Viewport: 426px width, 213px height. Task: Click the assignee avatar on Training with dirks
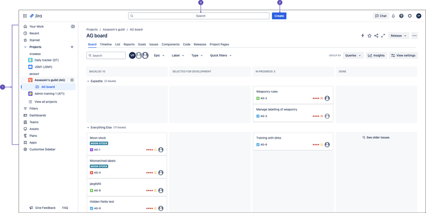pyautogui.click(x=327, y=145)
